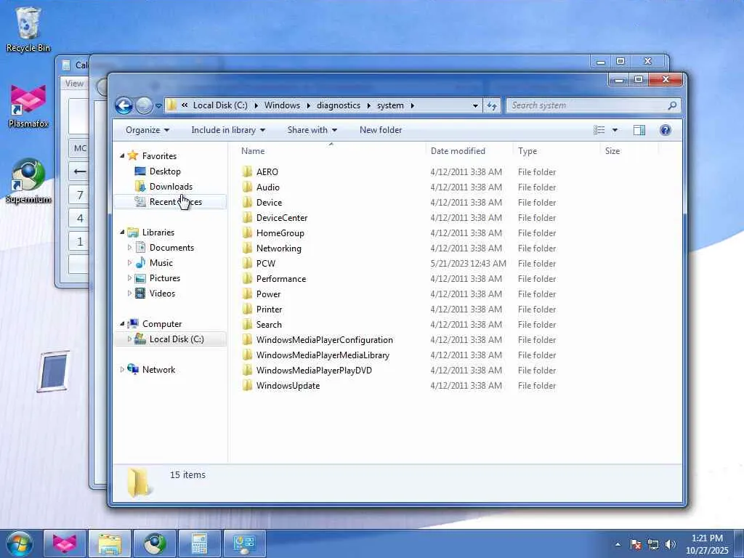The width and height of the screenshot is (744, 558).
Task: Click Local Disk (C:) in address breadcrumb
Action: coord(219,105)
